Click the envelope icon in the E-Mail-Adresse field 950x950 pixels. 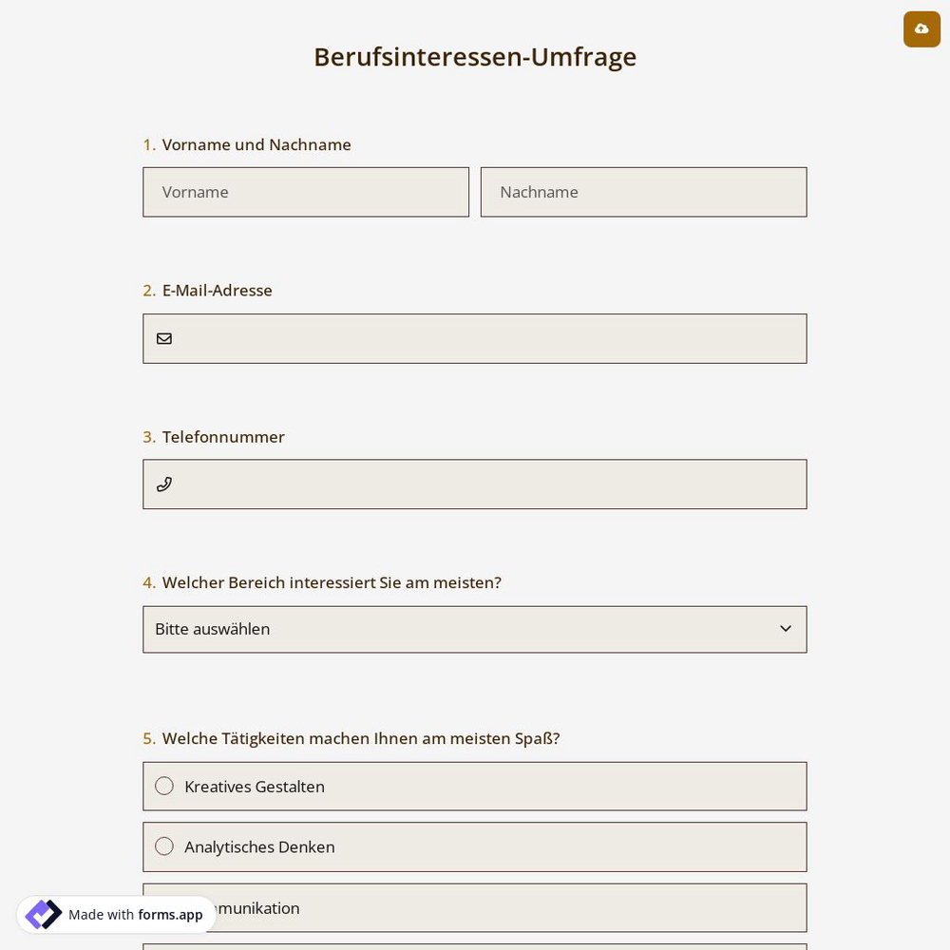click(164, 338)
